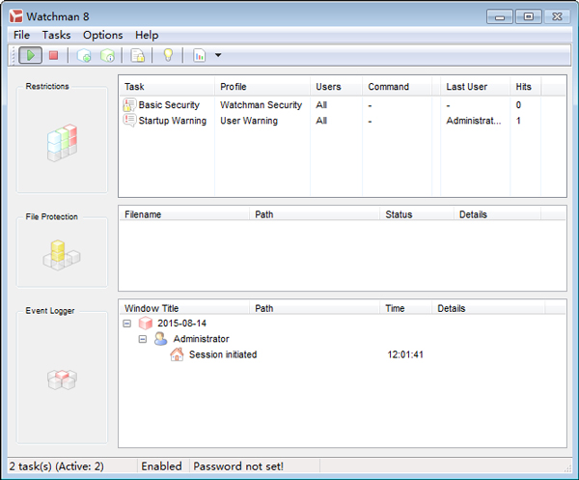Open the Options menu

[102, 35]
